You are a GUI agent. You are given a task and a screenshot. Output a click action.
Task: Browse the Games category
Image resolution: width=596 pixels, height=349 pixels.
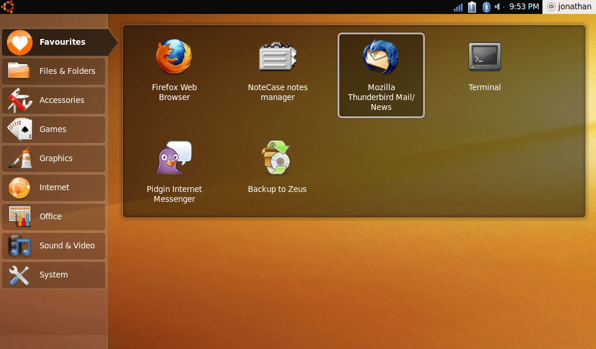[54, 129]
